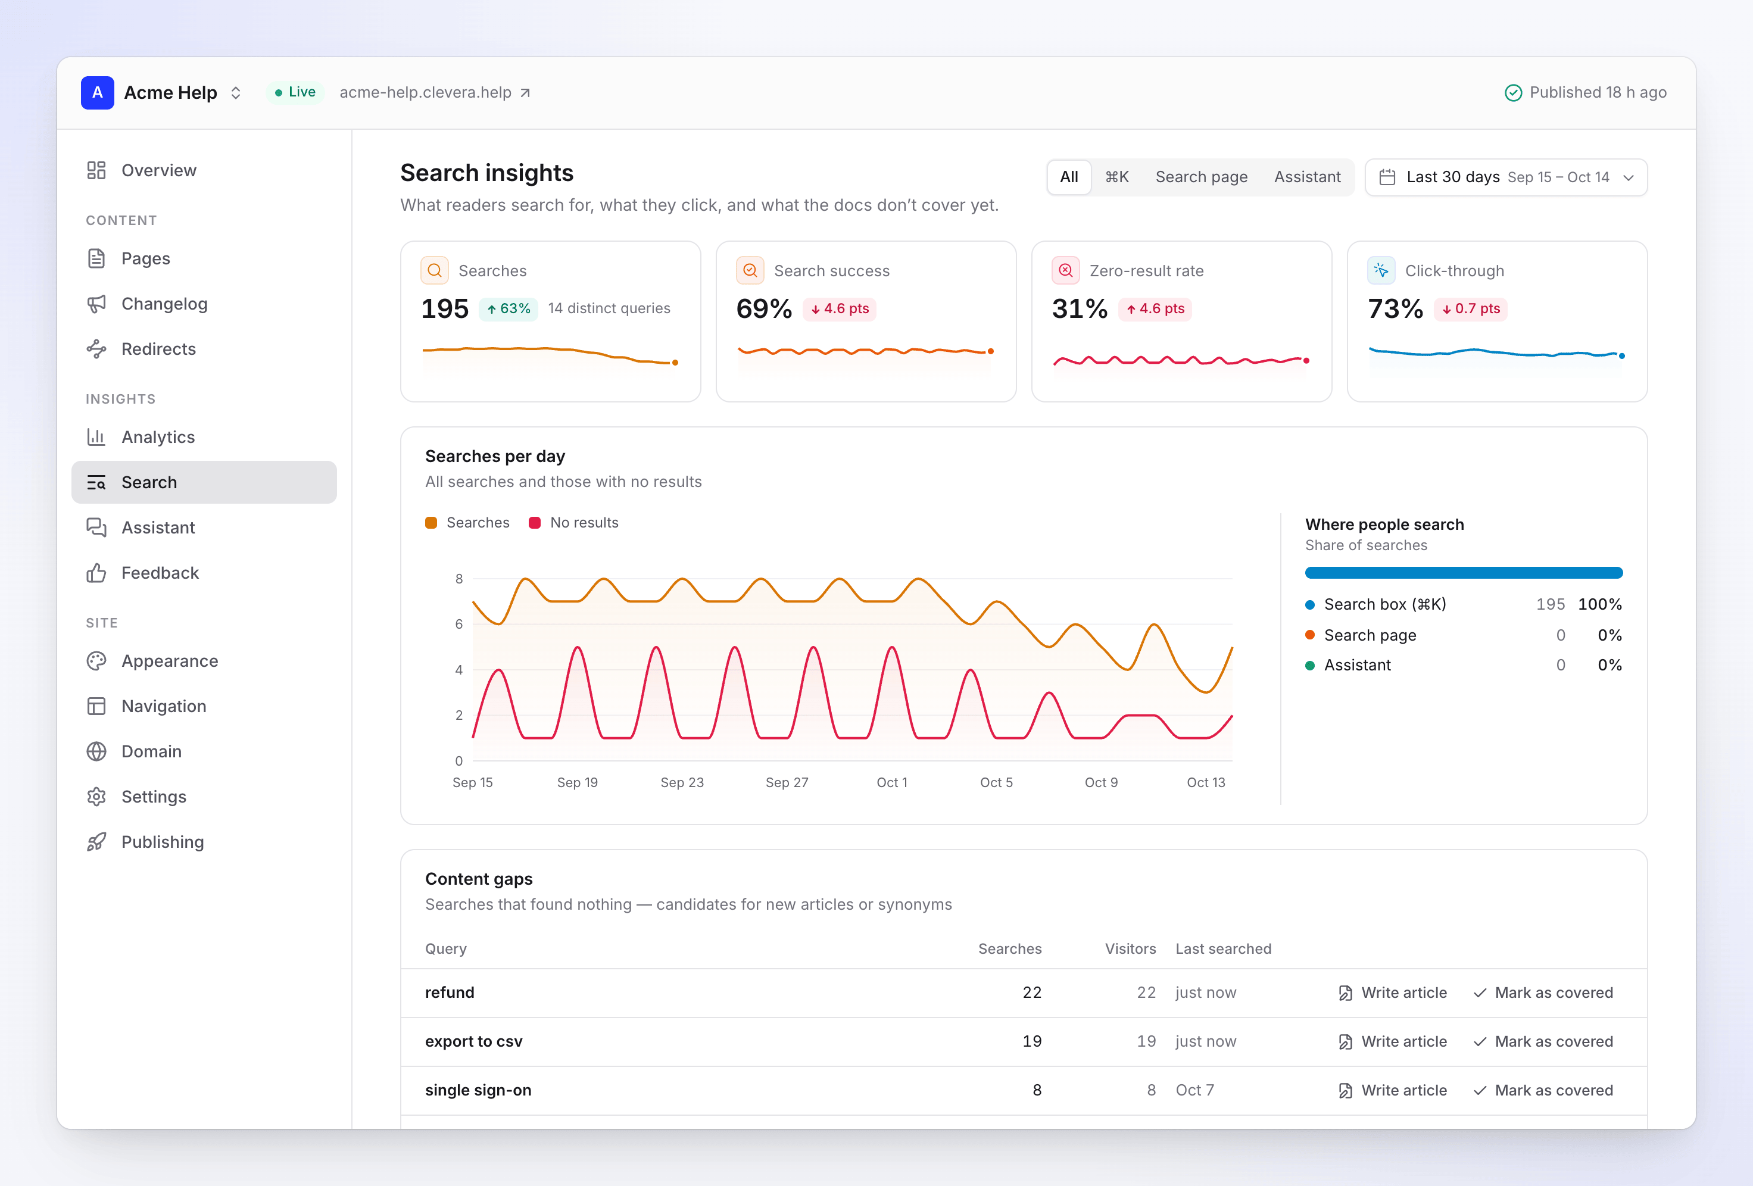This screenshot has height=1186, width=1753.
Task: Mark refund query as covered
Action: coord(1543,994)
